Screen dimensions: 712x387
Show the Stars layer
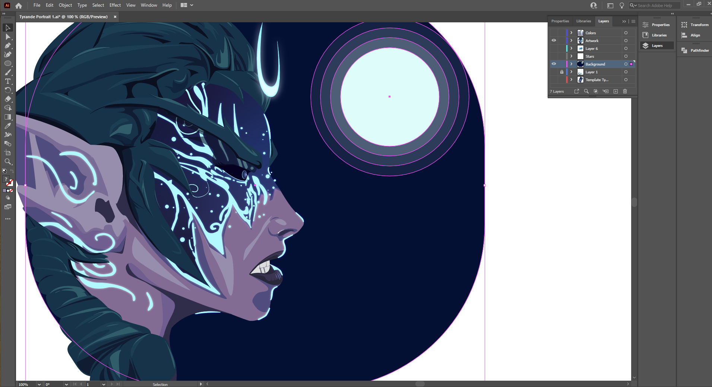[554, 56]
